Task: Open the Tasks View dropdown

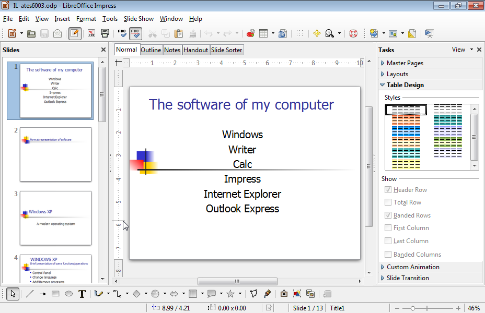Action: coord(463,50)
